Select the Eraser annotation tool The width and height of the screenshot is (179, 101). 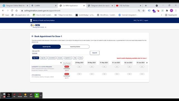point(31,95)
